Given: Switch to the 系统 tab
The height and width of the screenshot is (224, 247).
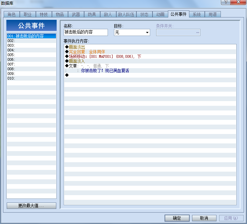Looking at the screenshot, I should (x=197, y=14).
